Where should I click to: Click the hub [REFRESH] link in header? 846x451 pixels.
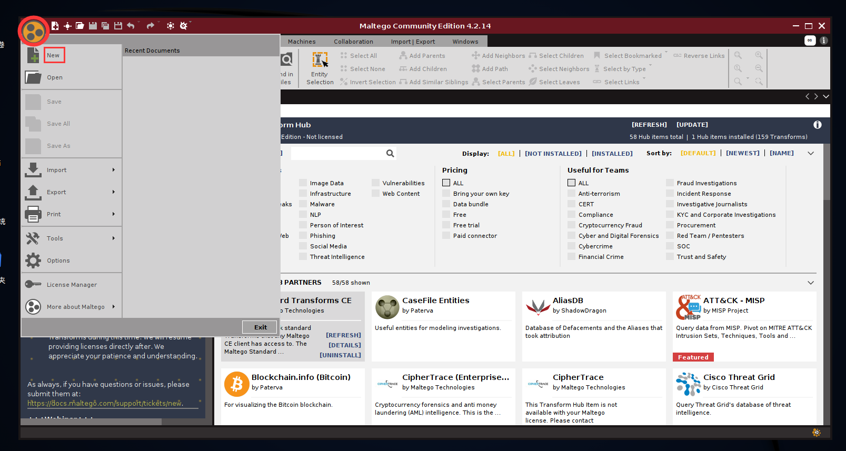pyautogui.click(x=649, y=125)
